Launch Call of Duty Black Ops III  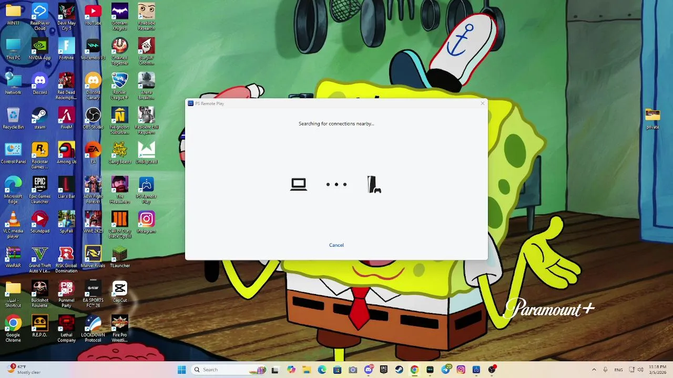pos(119,225)
